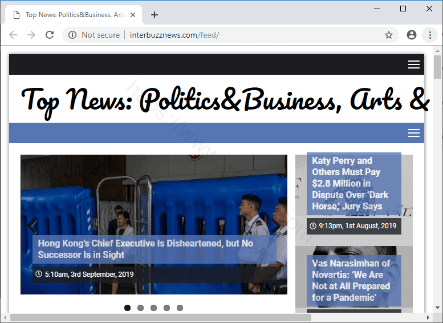Open the hamburger menu in the blue bar
The image size is (443, 323).
[413, 133]
